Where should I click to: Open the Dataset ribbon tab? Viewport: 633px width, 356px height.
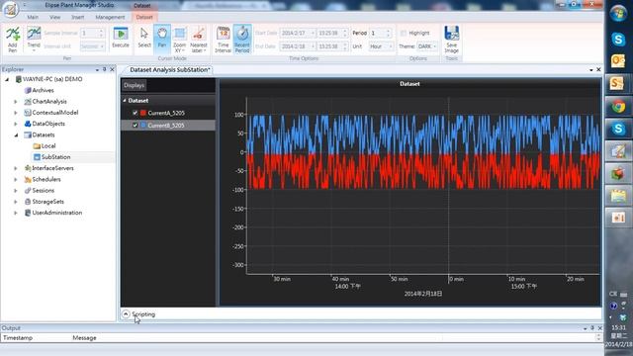pyautogui.click(x=144, y=18)
